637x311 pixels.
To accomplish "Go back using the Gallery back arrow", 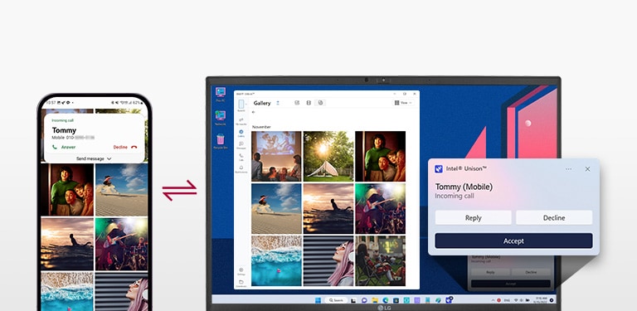I will point(254,112).
